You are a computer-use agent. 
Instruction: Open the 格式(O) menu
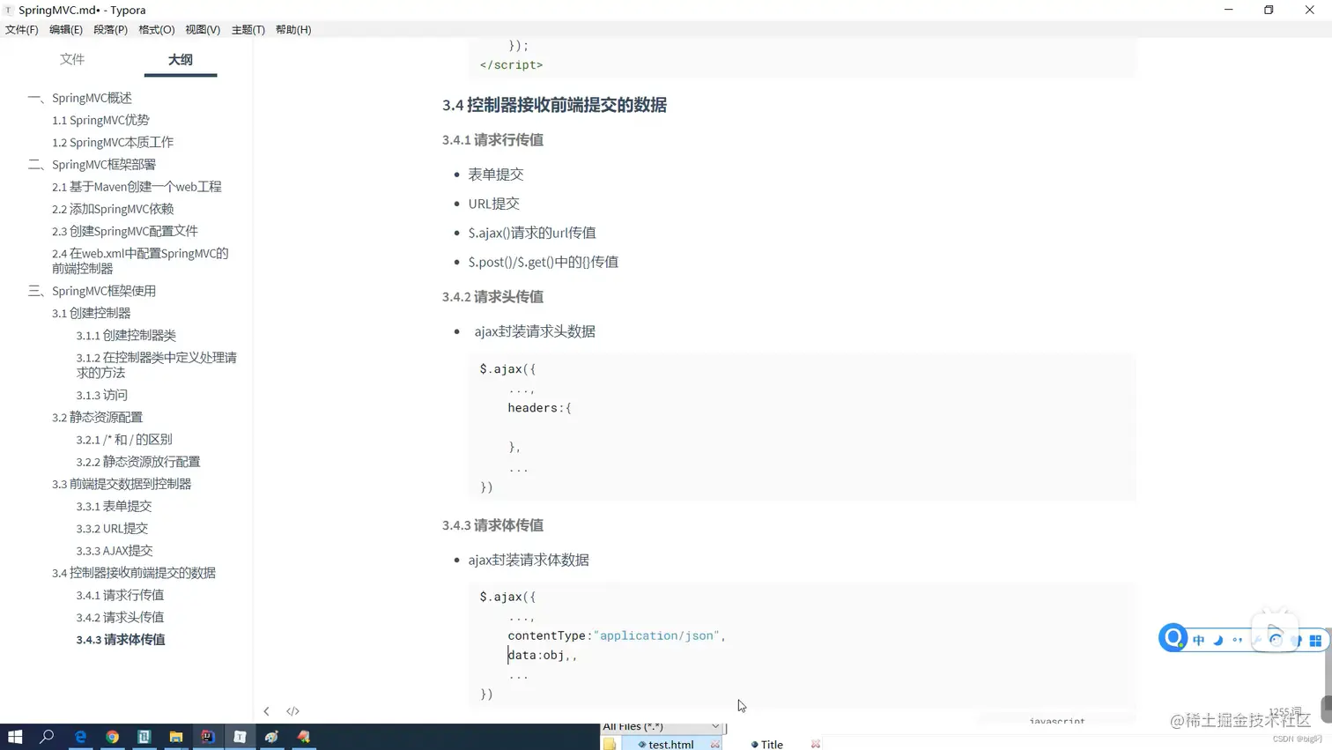[x=156, y=29]
